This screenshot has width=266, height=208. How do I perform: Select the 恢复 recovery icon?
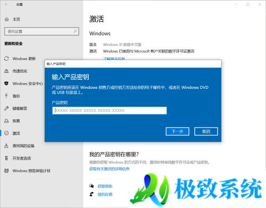[6, 121]
